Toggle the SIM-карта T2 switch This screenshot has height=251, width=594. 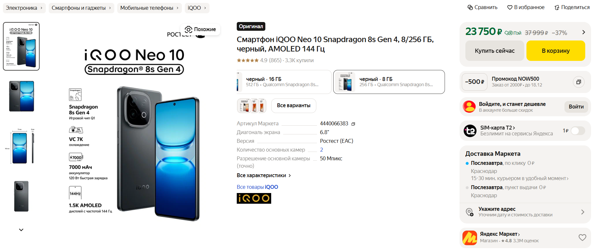(578, 131)
